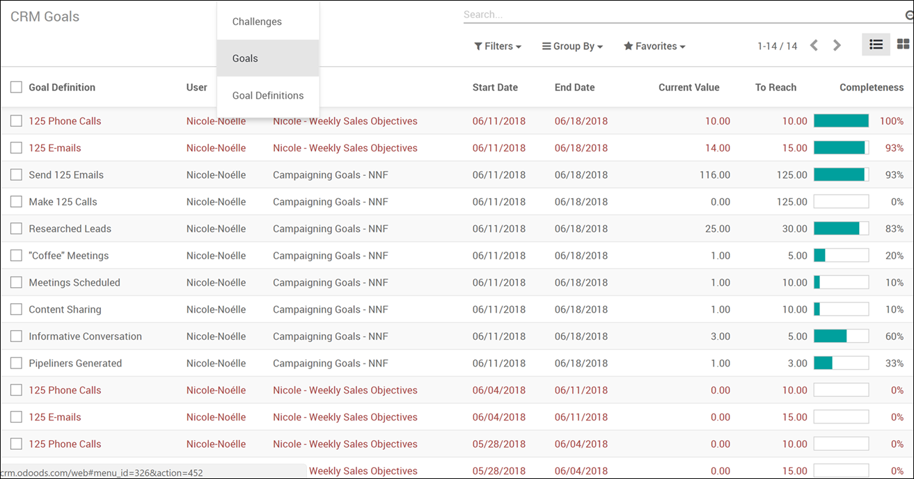Go to the previous page of goals

tap(814, 46)
